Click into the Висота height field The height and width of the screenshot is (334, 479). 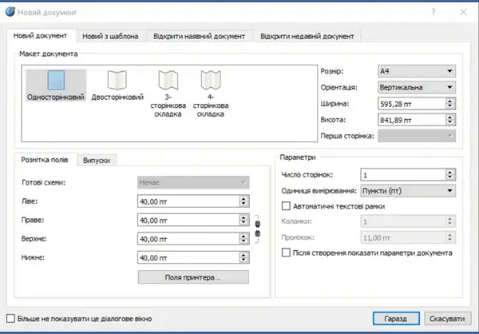411,120
